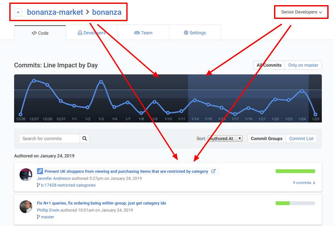Toggle chart to All Commits
This screenshot has height=226, width=334.
269,65
